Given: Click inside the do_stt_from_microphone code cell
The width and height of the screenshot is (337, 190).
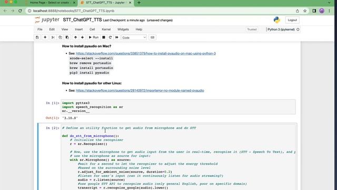Looking at the screenshot, I should (178, 157).
